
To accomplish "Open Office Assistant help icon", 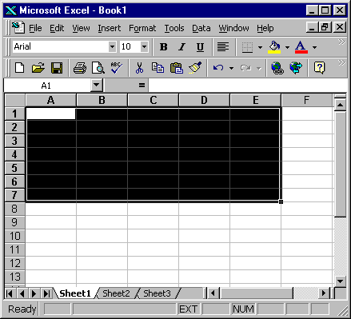I will [319, 68].
